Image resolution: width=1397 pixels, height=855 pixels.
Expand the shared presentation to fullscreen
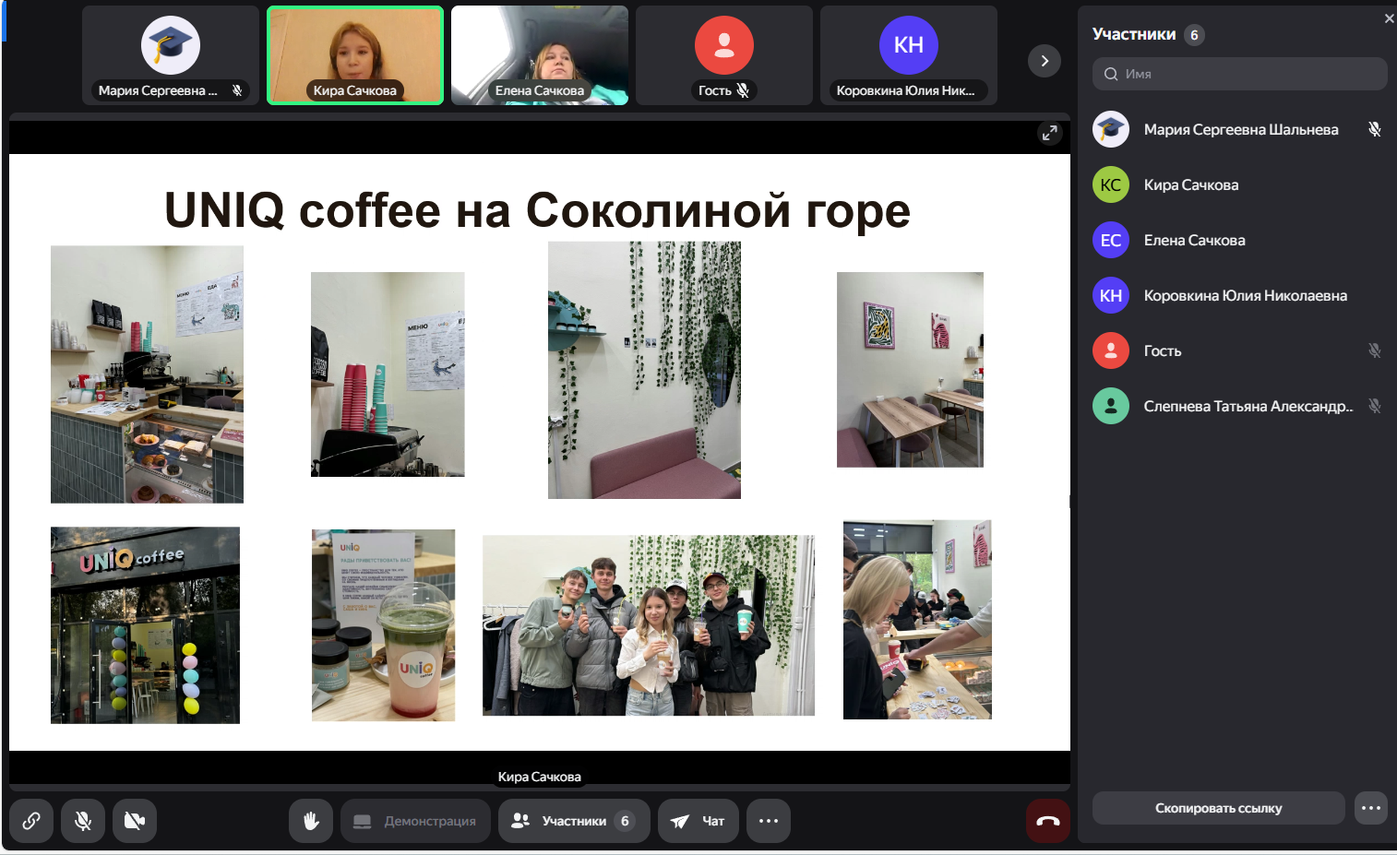coord(1050,134)
